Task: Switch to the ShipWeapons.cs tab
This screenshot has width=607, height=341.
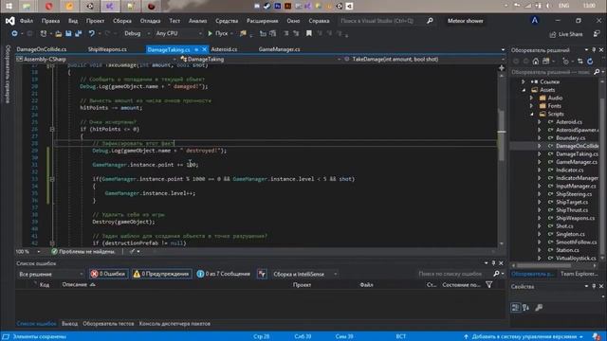Action: tap(107, 49)
